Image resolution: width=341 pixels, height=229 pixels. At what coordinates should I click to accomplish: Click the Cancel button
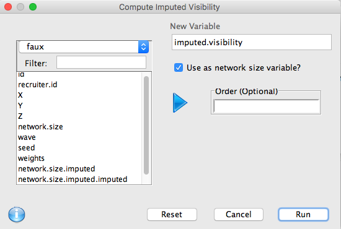pyautogui.click(x=239, y=215)
